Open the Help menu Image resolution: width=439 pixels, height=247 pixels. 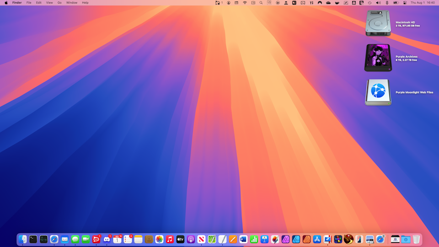pos(85,3)
